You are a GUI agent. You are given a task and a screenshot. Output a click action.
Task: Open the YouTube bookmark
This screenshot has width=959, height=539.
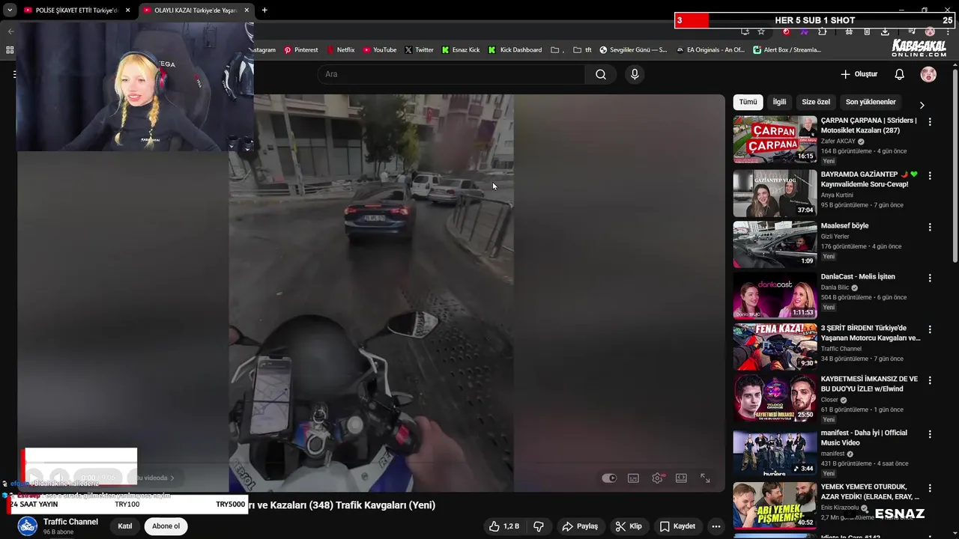pos(380,50)
